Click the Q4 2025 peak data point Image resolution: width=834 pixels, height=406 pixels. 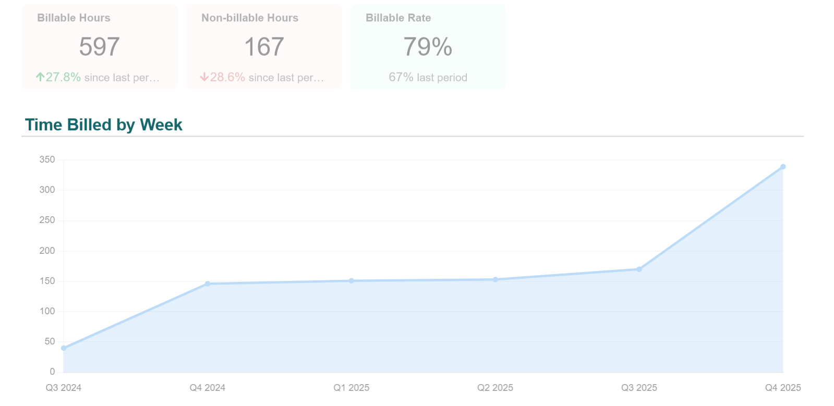[x=783, y=167]
